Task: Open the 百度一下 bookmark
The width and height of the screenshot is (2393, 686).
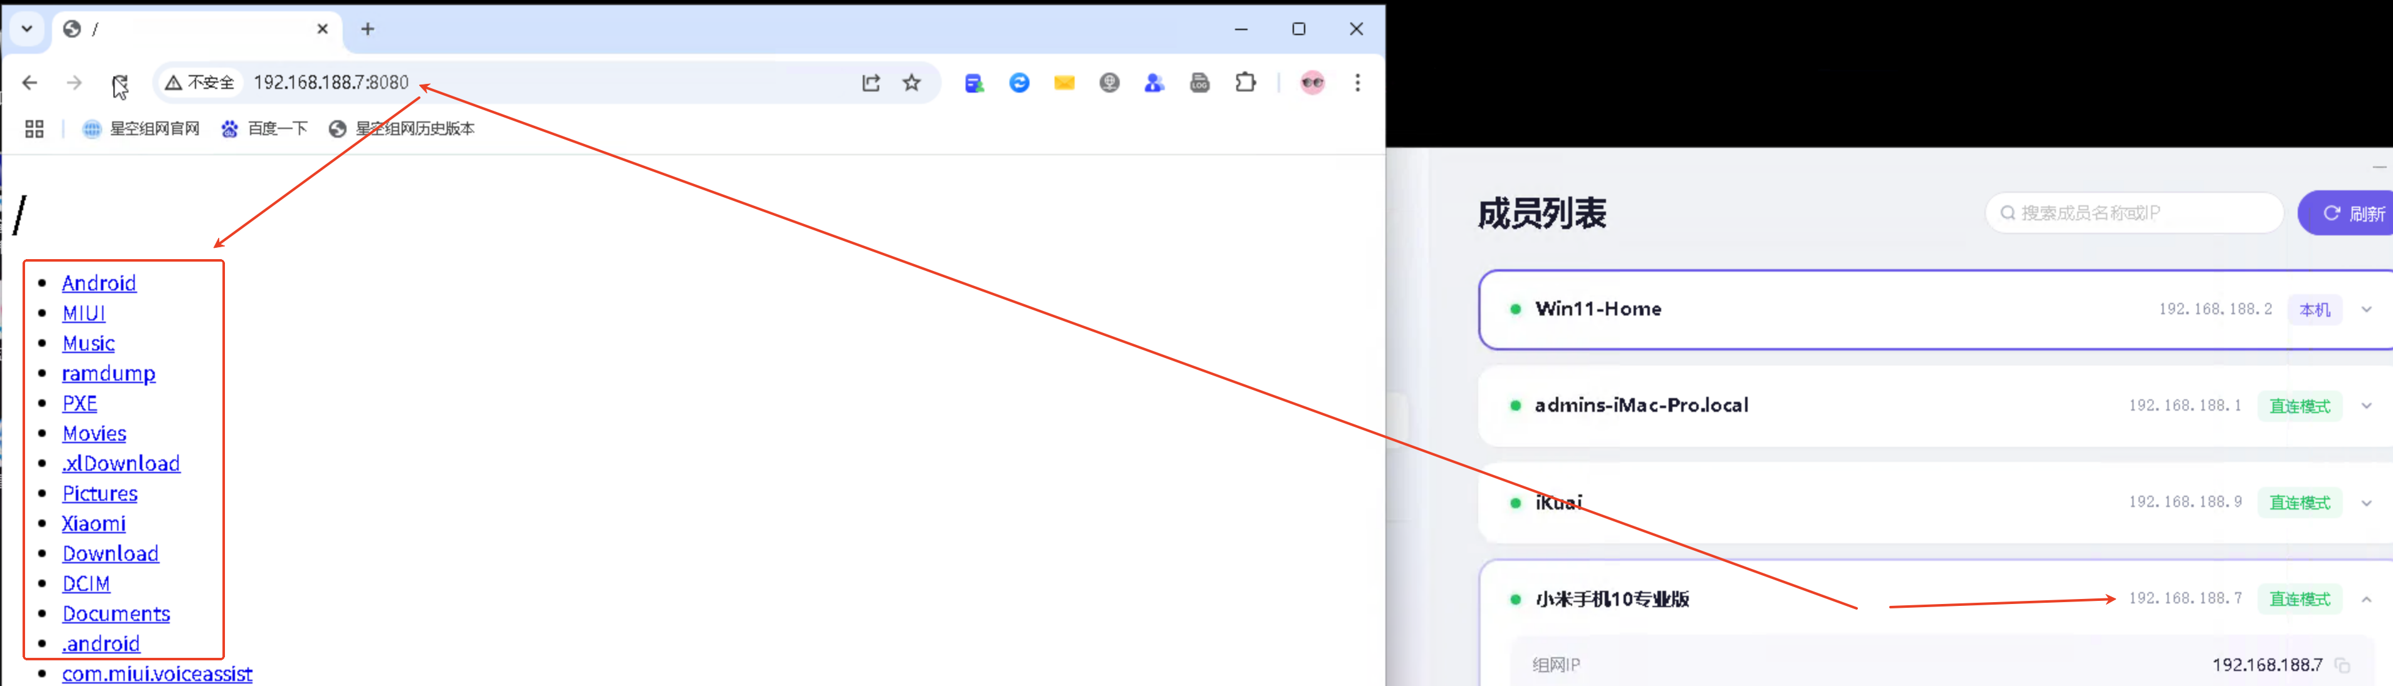Action: click(x=265, y=129)
